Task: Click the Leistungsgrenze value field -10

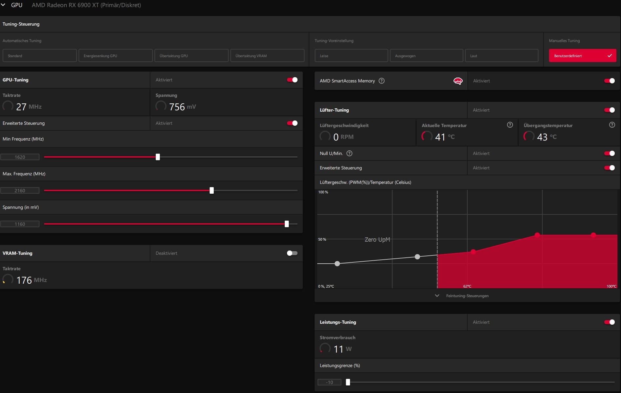Action: coord(329,382)
